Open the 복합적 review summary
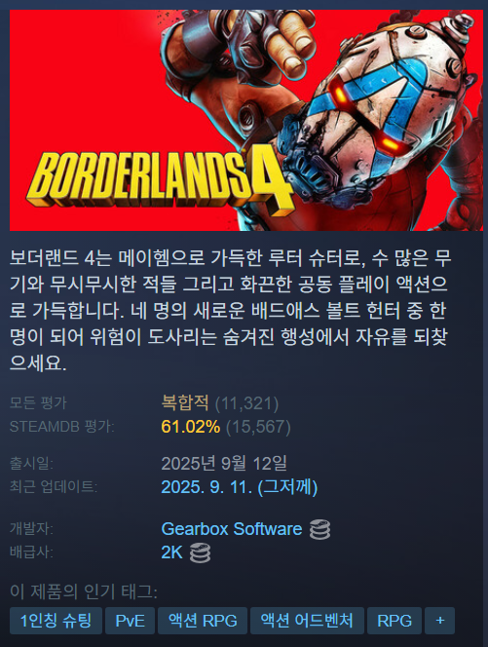Image resolution: width=488 pixels, height=647 pixels. (185, 402)
